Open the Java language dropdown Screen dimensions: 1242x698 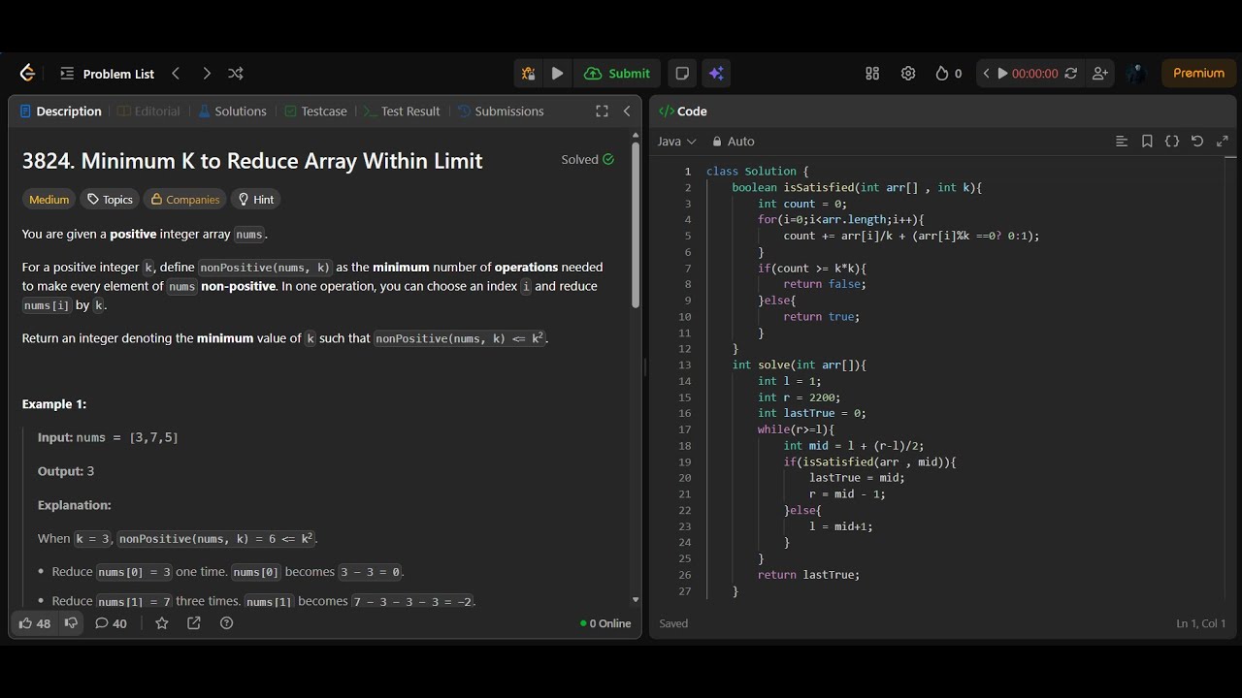677,142
